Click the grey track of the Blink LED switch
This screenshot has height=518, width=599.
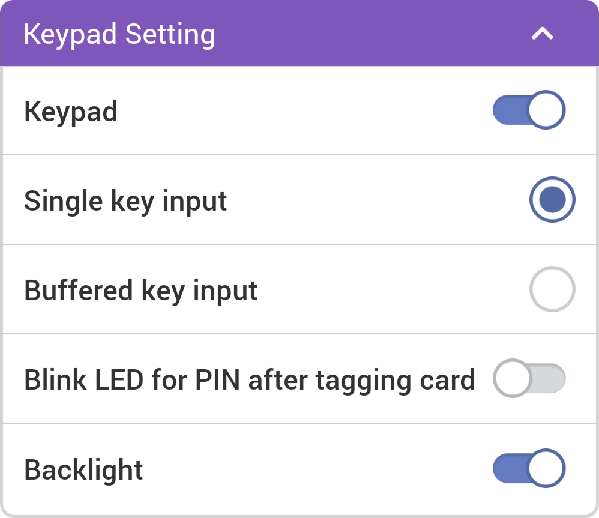(x=549, y=379)
